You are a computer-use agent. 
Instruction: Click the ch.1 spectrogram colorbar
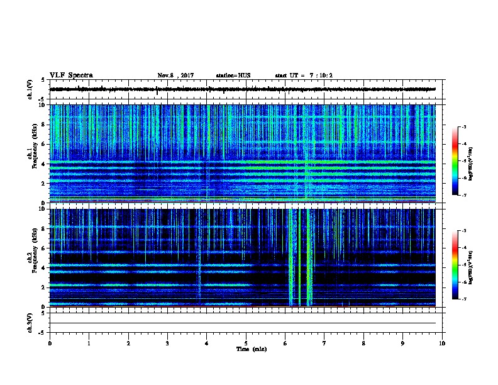[455, 161]
